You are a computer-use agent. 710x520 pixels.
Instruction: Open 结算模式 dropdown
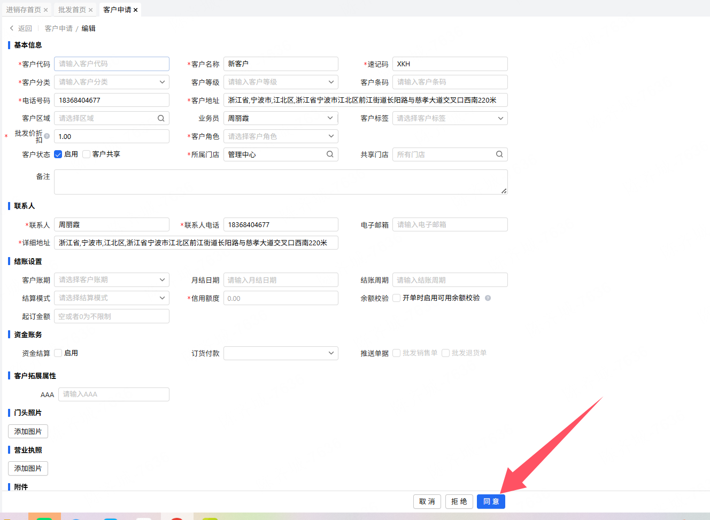[112, 298]
